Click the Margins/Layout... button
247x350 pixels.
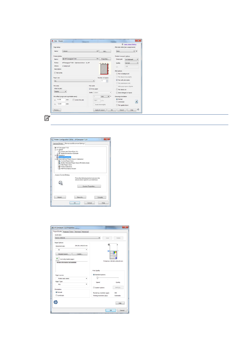click(63, 254)
